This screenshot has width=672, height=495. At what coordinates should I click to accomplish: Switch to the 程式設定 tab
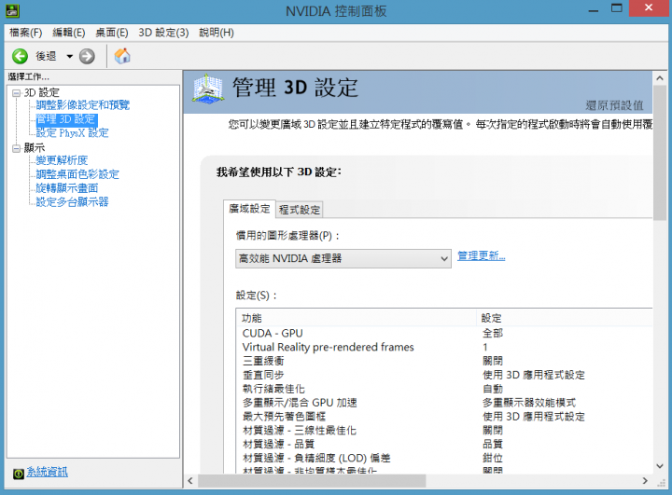pyautogui.click(x=300, y=210)
